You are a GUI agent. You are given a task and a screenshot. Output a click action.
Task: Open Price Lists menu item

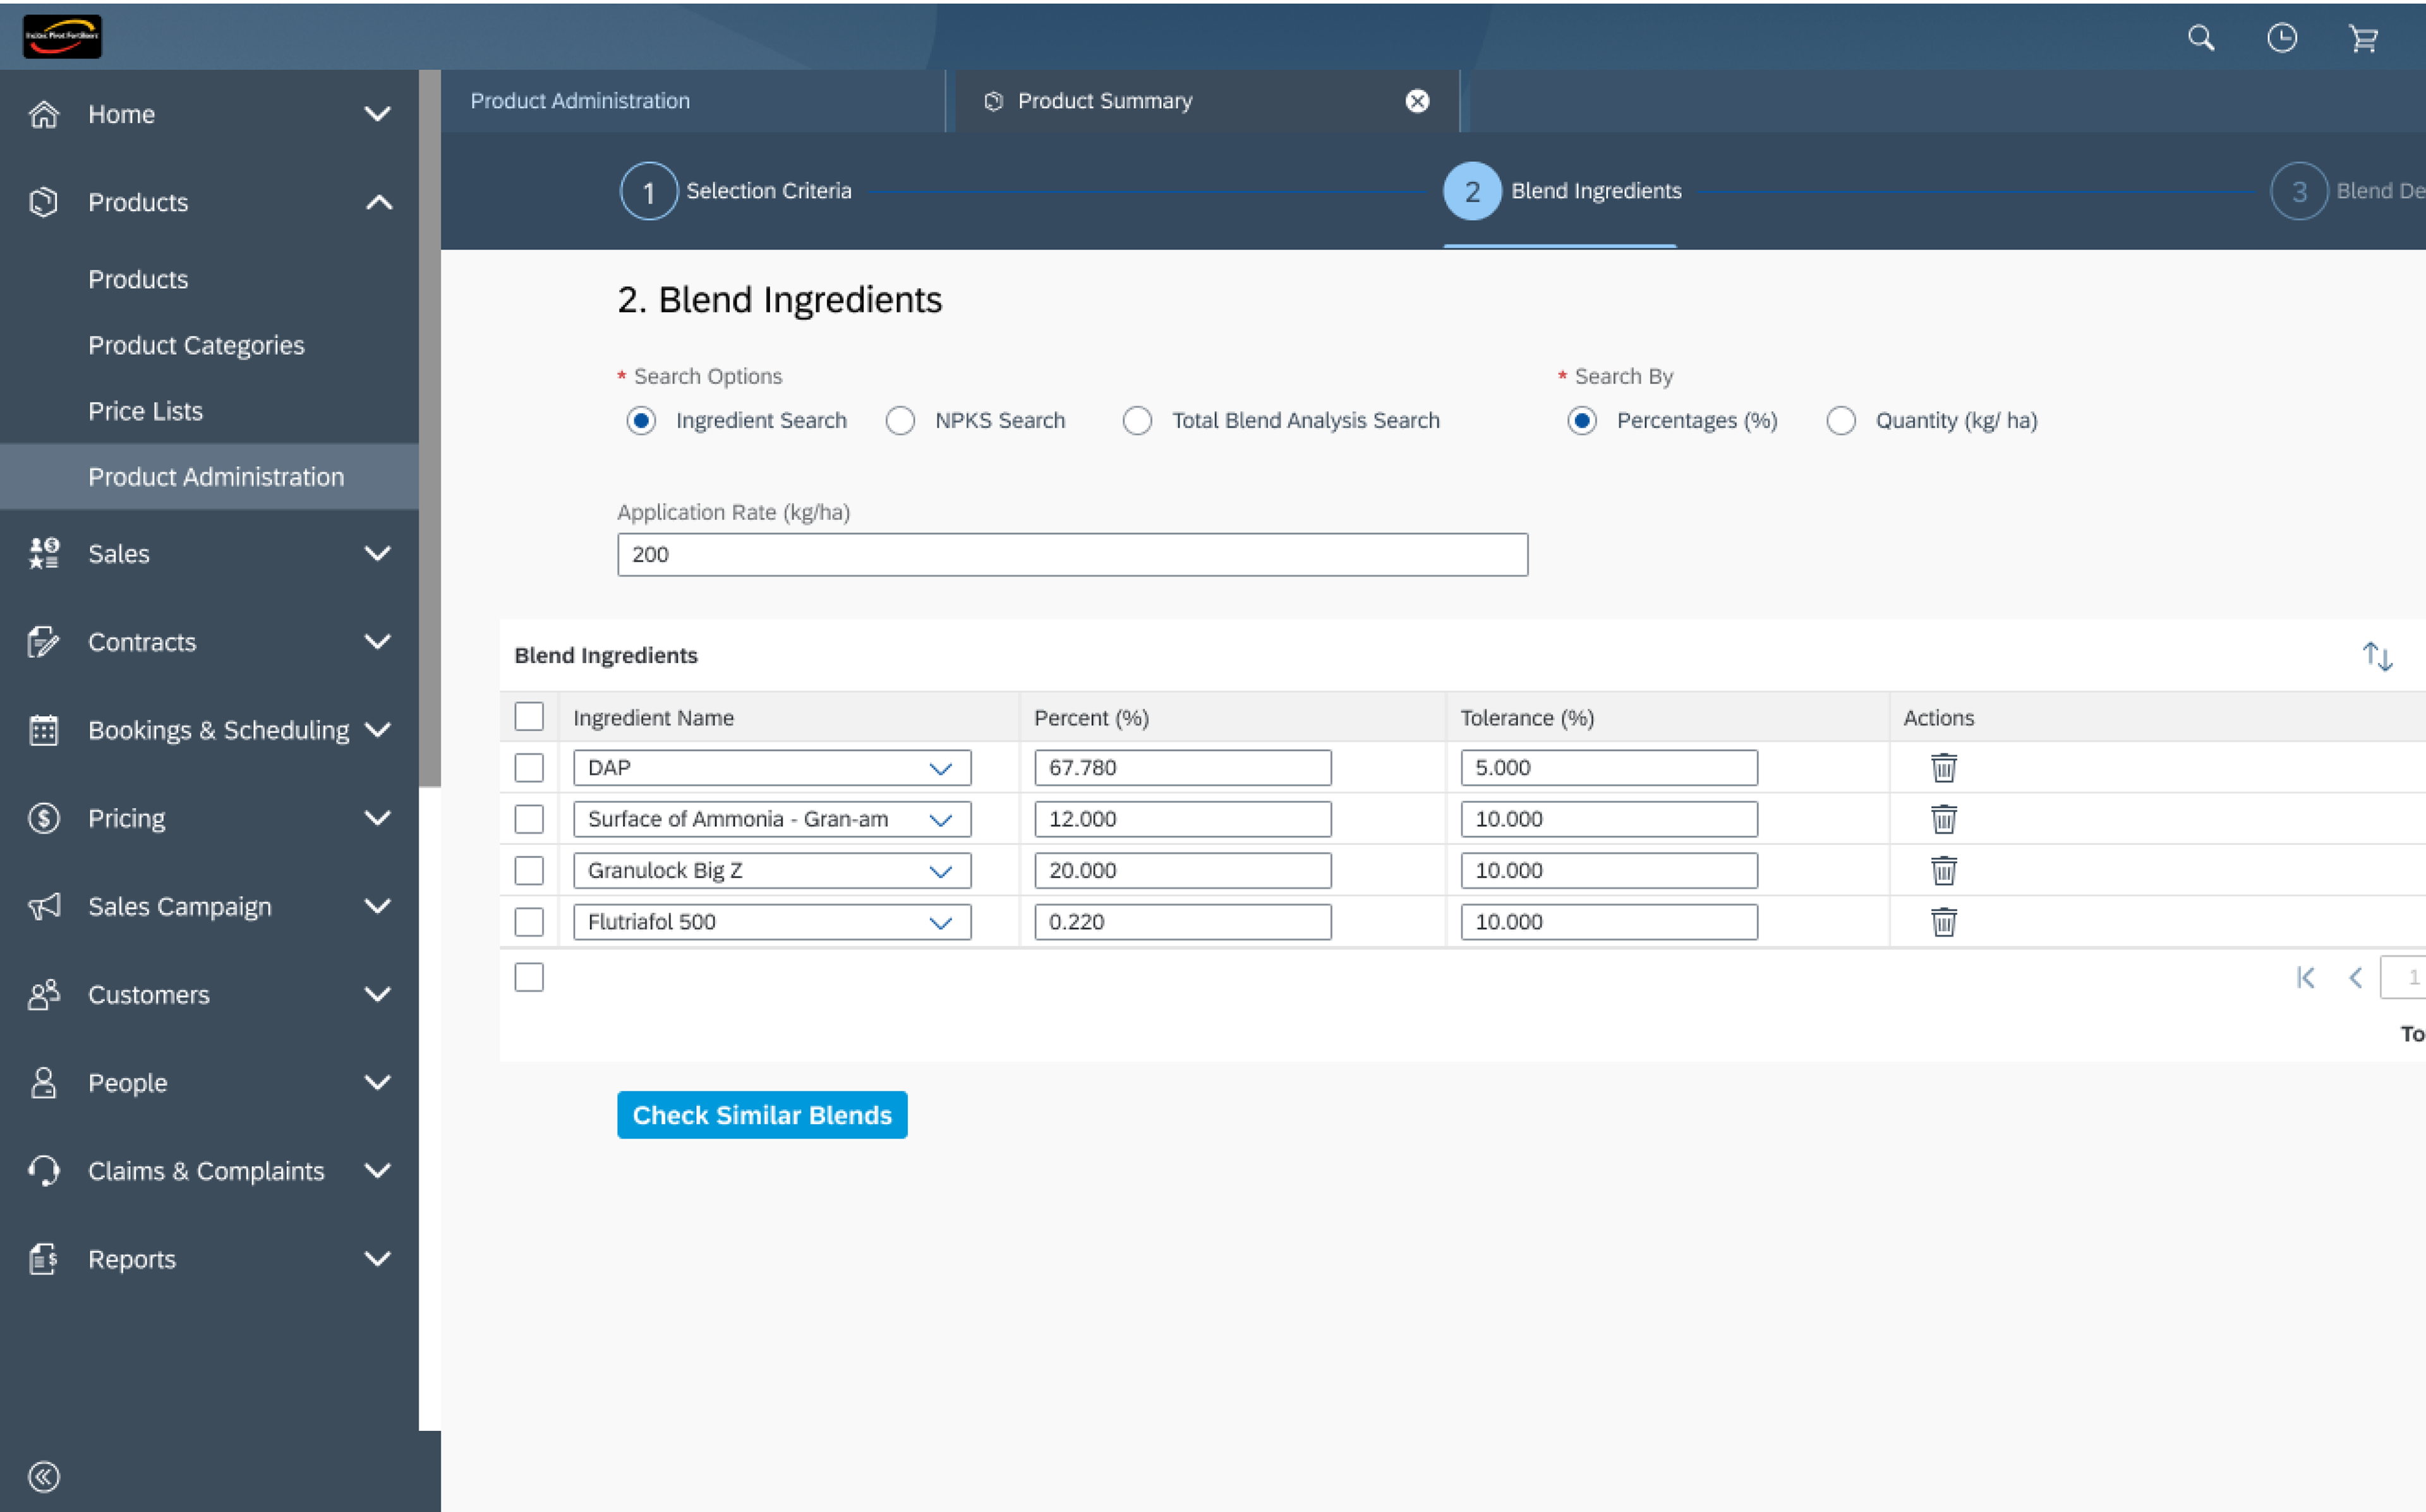[145, 411]
